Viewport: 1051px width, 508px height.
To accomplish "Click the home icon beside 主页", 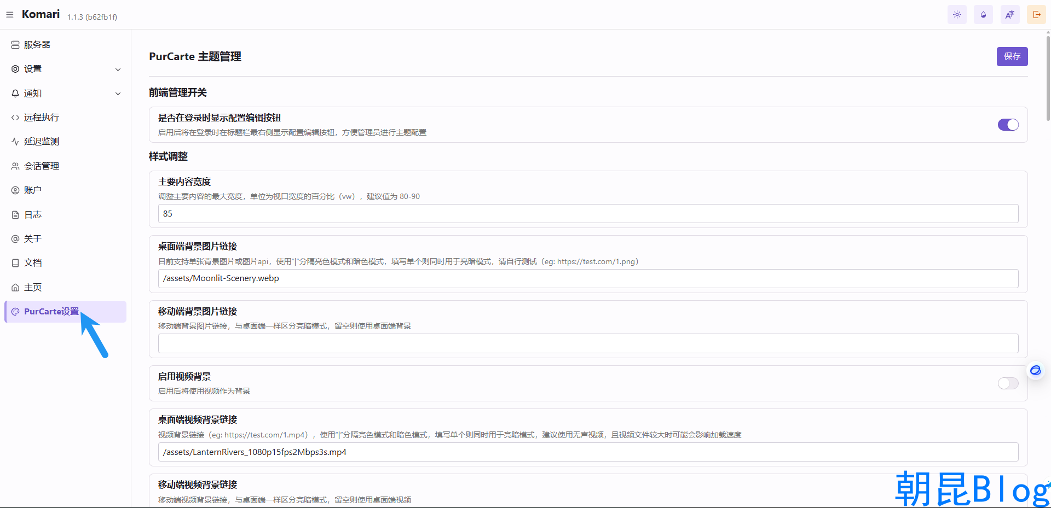I will 15,288.
